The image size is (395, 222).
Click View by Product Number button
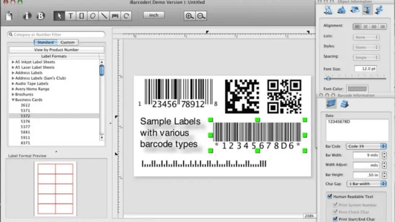point(57,50)
